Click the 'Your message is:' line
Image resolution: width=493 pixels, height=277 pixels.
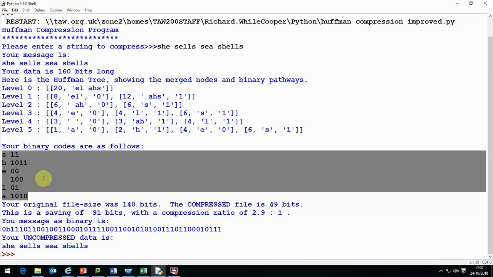(x=36, y=55)
